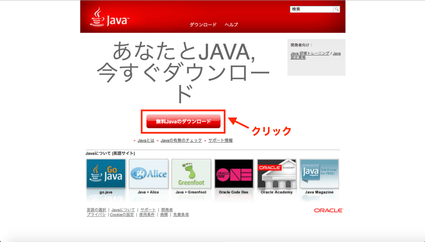Image resolution: width=425 pixels, height=242 pixels.
Task: Open the Java + Greenfoot thumbnail
Action: 191,173
